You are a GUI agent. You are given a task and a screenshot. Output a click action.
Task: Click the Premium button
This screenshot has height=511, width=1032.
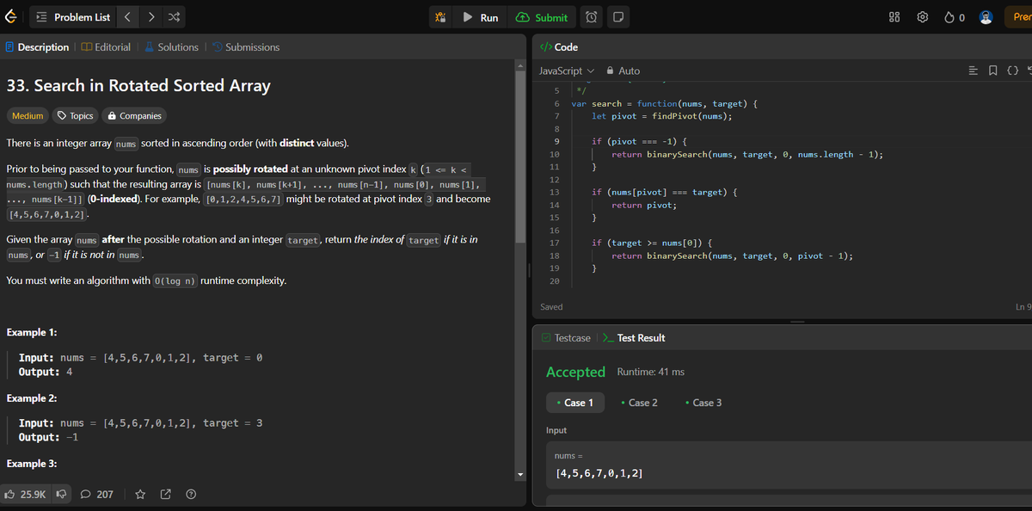[x=1020, y=17]
